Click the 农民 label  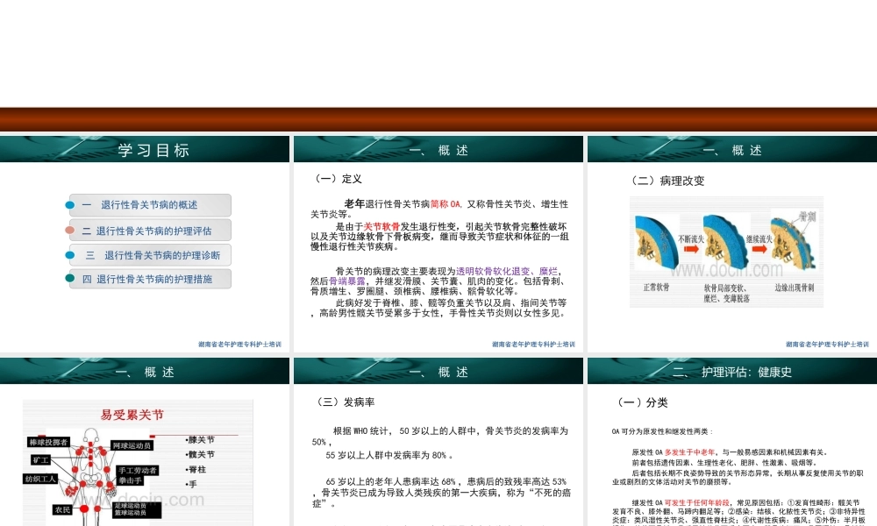[62, 510]
